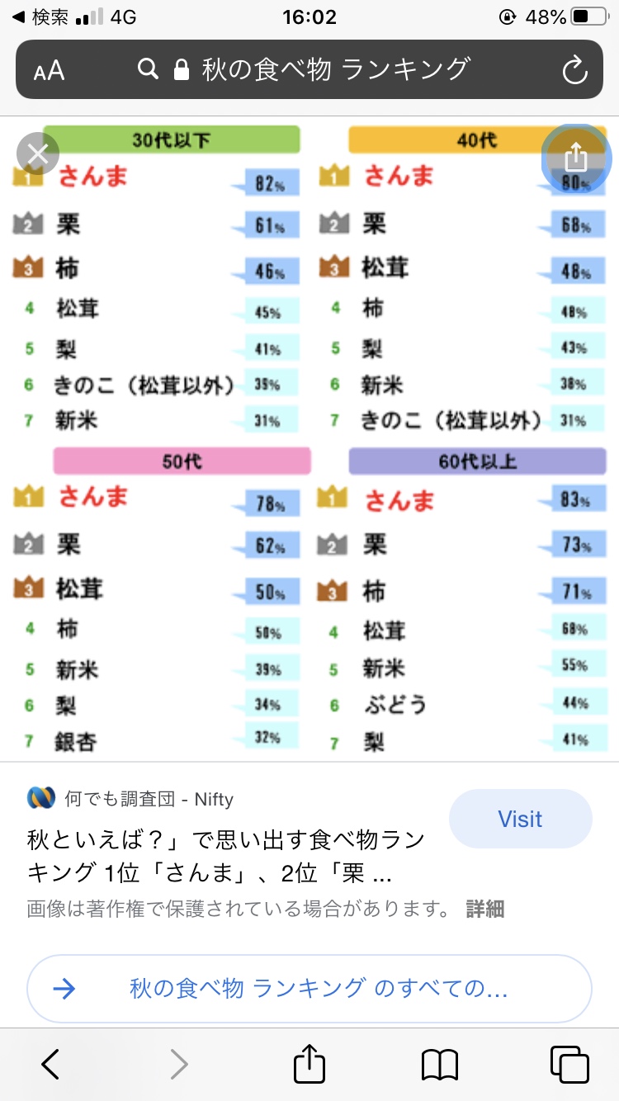
Task: Open 詳細 copyright details link
Action: 484,909
